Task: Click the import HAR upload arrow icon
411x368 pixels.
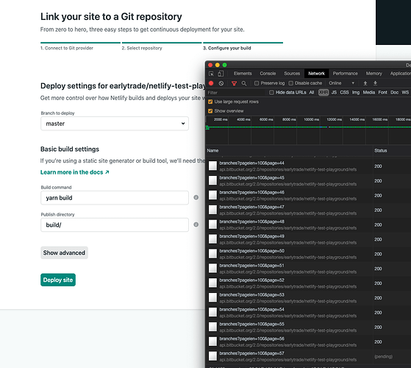Action: click(365, 83)
